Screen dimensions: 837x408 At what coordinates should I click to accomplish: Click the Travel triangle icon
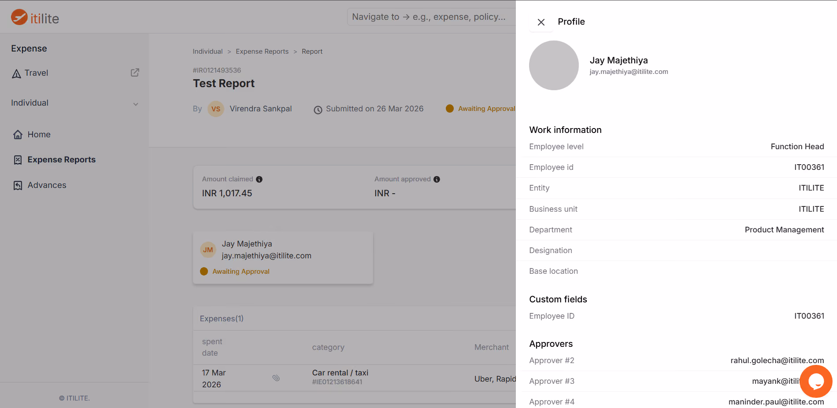tap(16, 74)
